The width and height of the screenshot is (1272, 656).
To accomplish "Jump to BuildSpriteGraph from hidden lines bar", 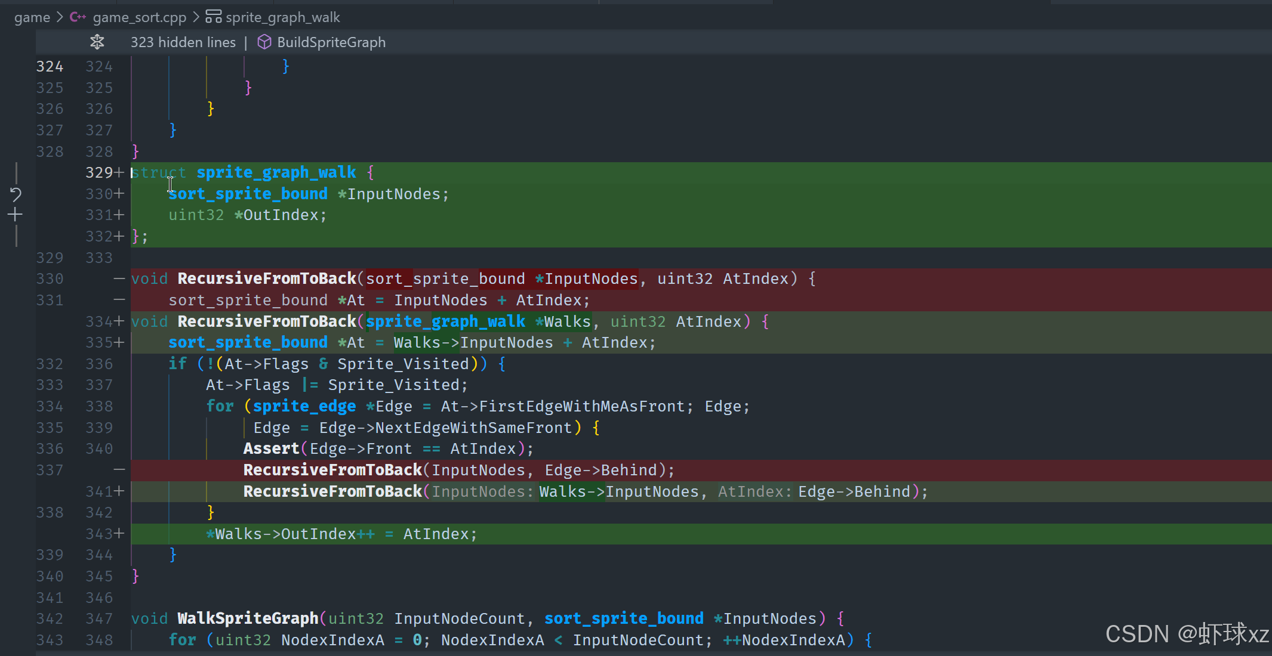I will click(x=331, y=42).
